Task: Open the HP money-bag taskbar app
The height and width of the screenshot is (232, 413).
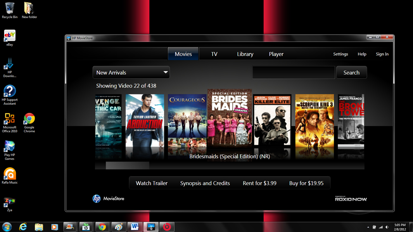Action: point(86,227)
